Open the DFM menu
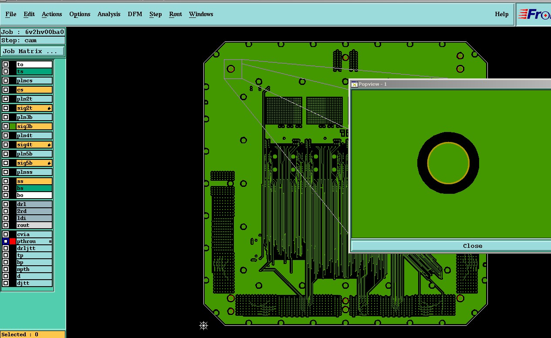 tap(135, 14)
